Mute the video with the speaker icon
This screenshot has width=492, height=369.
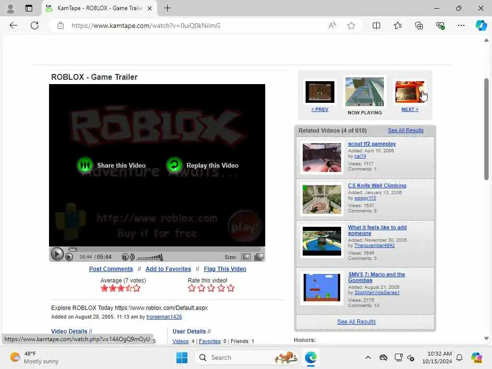pos(128,257)
